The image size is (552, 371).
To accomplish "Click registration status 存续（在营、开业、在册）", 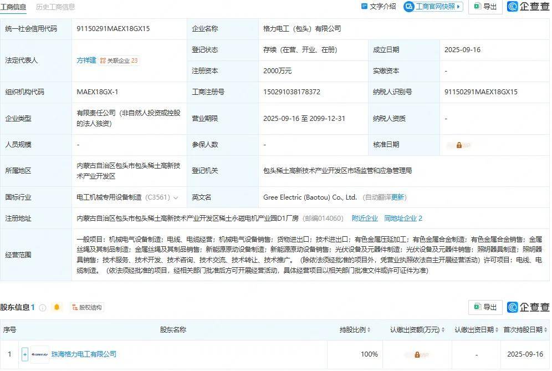I will coord(300,50).
